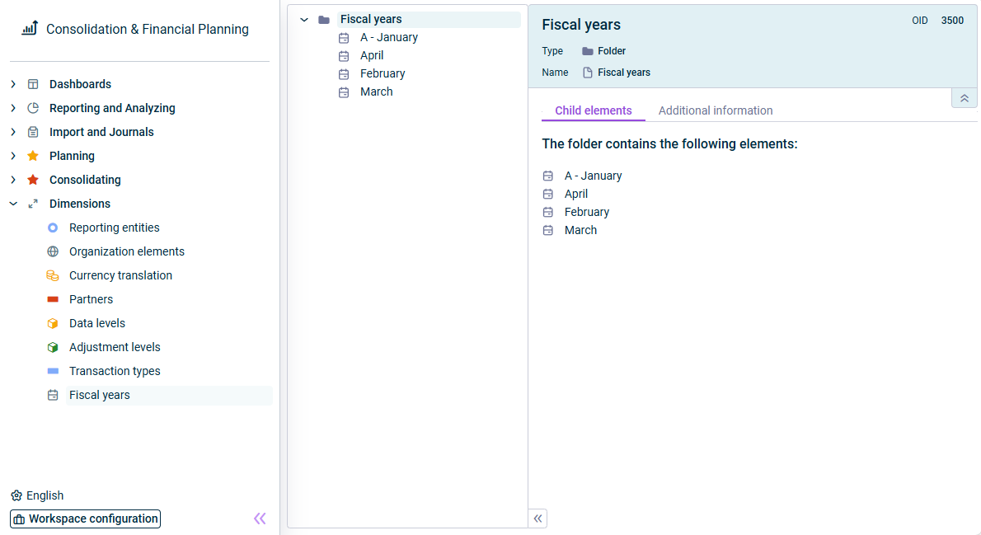This screenshot has height=535, width=981.
Task: Collapse the Fiscal years header panel
Action: click(x=965, y=98)
